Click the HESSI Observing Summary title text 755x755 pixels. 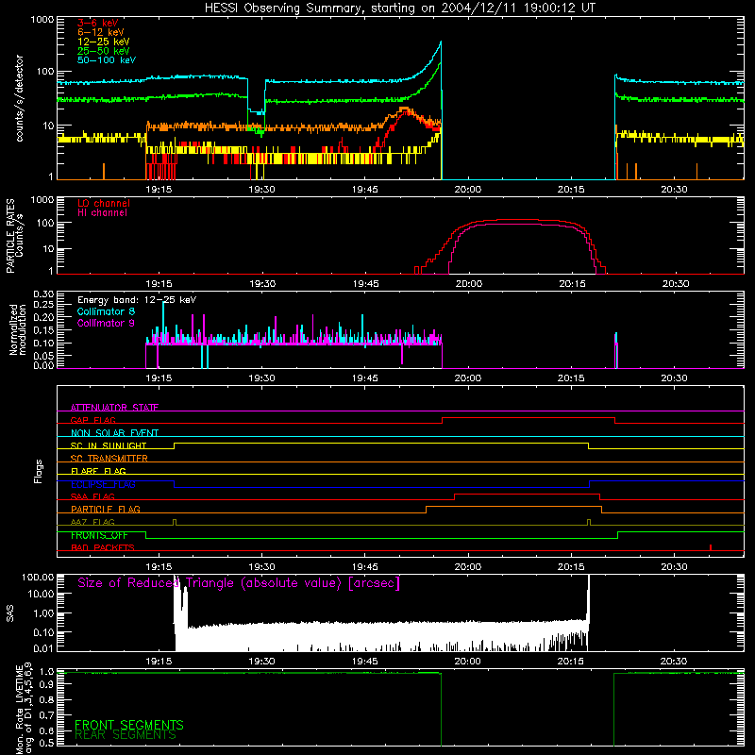pos(399,8)
